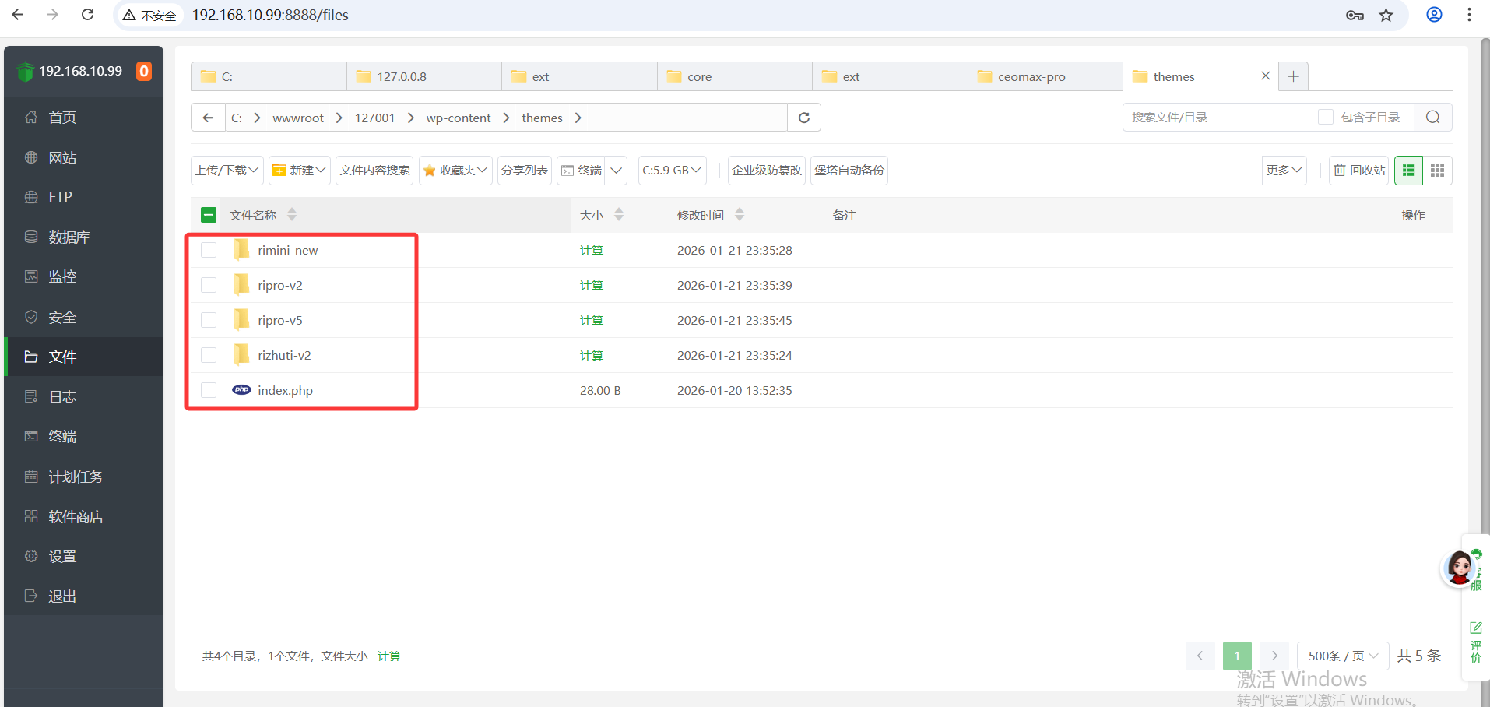Viewport: 1490px width, 707px height.
Task: Open 数据库 in the sidebar
Action: [x=69, y=237]
